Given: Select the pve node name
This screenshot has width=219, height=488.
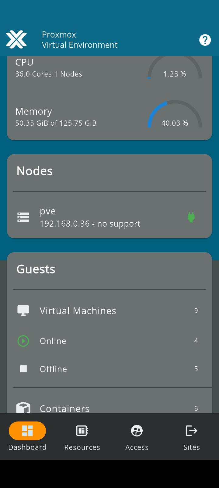Looking at the screenshot, I should 48,211.
